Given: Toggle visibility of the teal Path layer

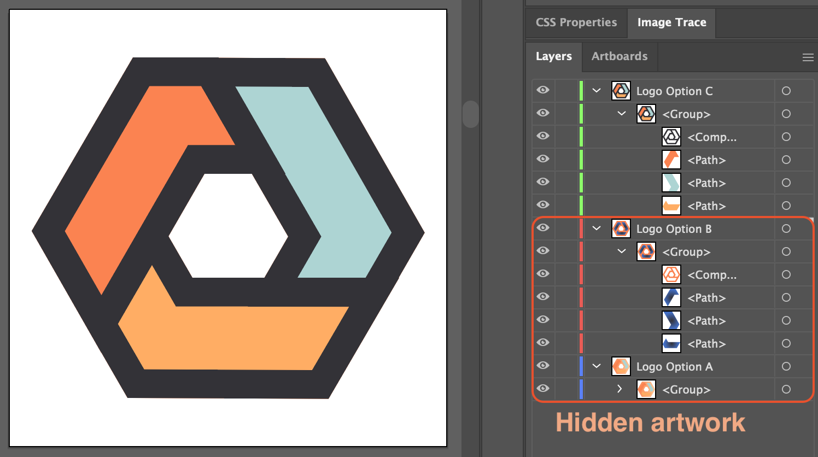Looking at the screenshot, I should coord(542,182).
